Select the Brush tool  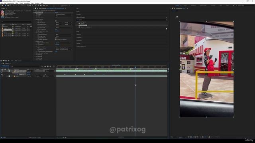pyautogui.click(x=35, y=6)
